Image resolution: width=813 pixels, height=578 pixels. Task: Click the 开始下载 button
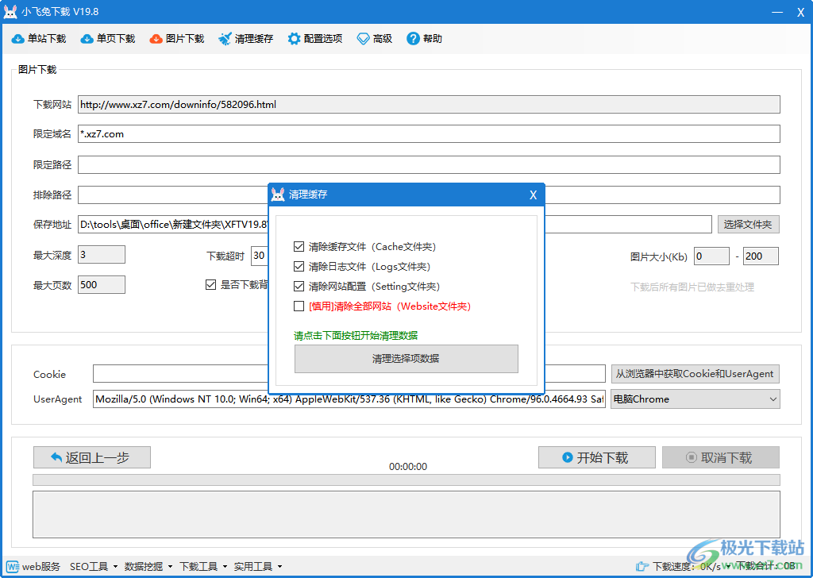597,458
